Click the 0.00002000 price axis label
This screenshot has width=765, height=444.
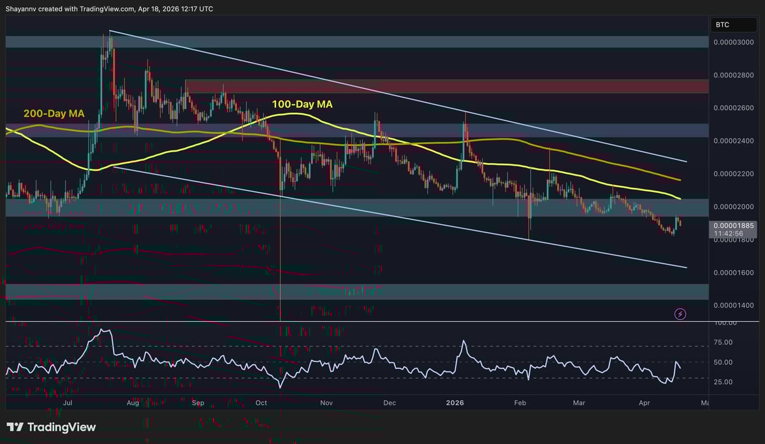[734, 207]
